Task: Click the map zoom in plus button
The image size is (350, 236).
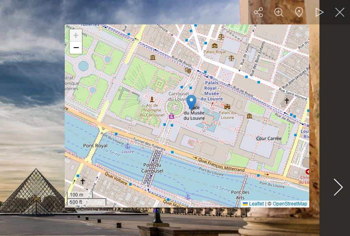Action: tap(76, 35)
